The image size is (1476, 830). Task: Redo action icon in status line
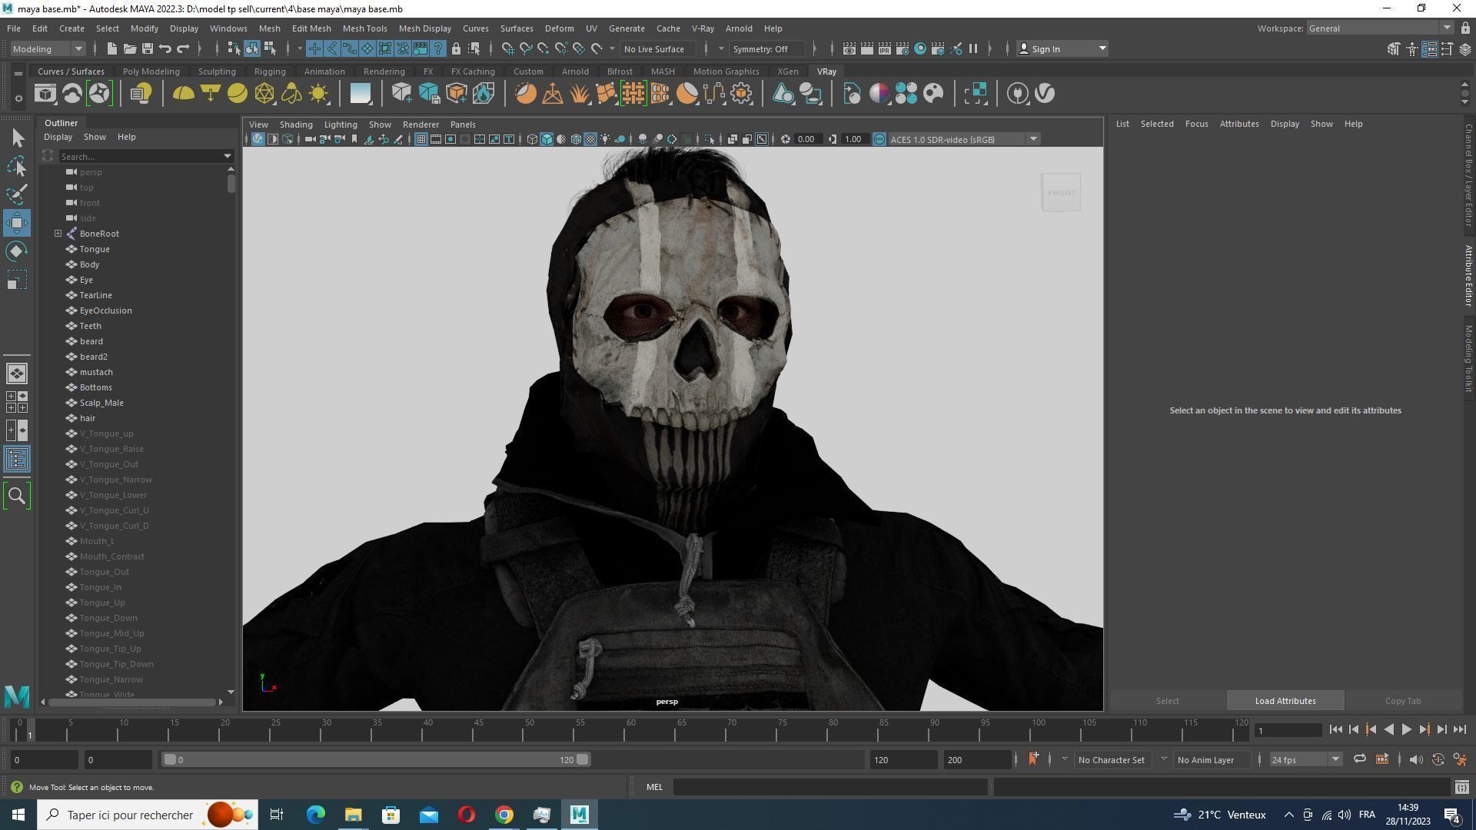tap(183, 49)
